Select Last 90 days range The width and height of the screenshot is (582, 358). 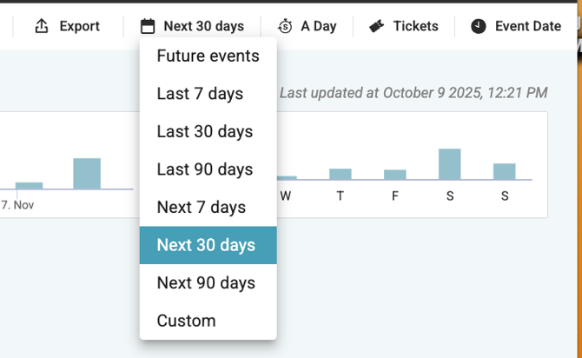[204, 169]
